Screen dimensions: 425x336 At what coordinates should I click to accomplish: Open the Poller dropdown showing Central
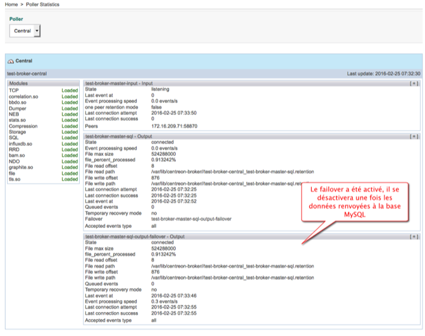pos(26,30)
